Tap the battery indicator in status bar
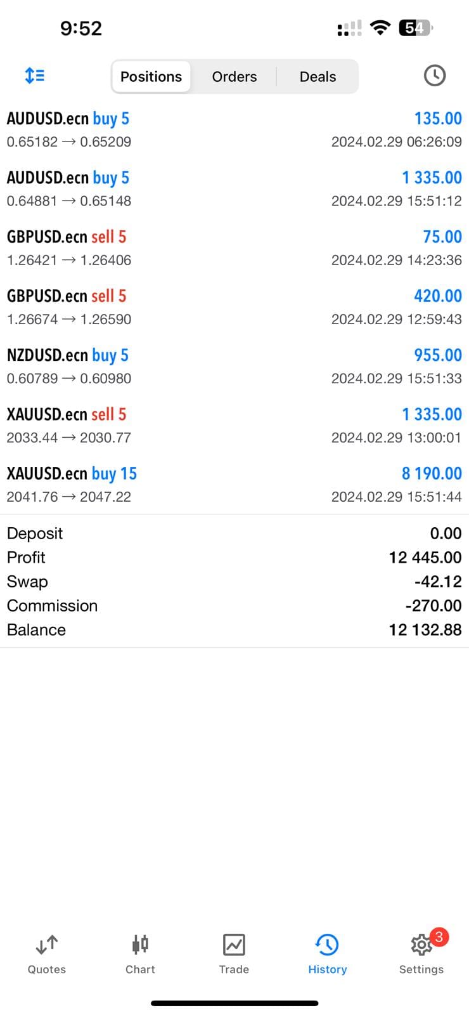 click(x=416, y=28)
